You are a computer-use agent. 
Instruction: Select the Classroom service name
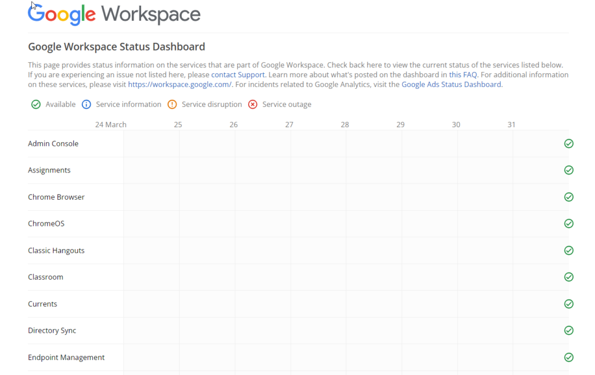click(45, 277)
